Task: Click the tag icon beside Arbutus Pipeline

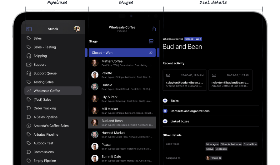Action: pyautogui.click(x=28, y=134)
